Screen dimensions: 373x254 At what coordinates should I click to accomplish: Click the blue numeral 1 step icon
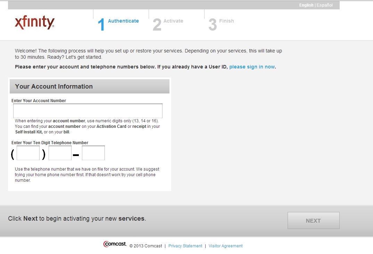coord(102,24)
